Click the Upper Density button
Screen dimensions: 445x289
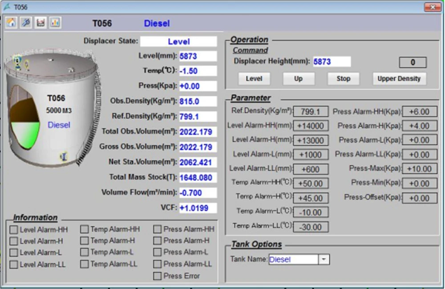coord(399,79)
